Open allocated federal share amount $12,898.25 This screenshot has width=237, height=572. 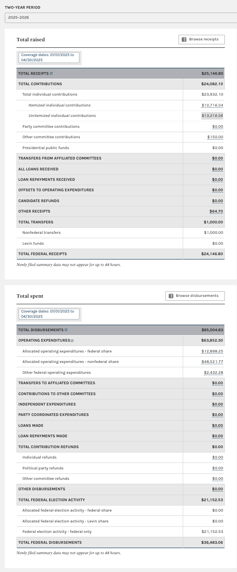(x=213, y=351)
